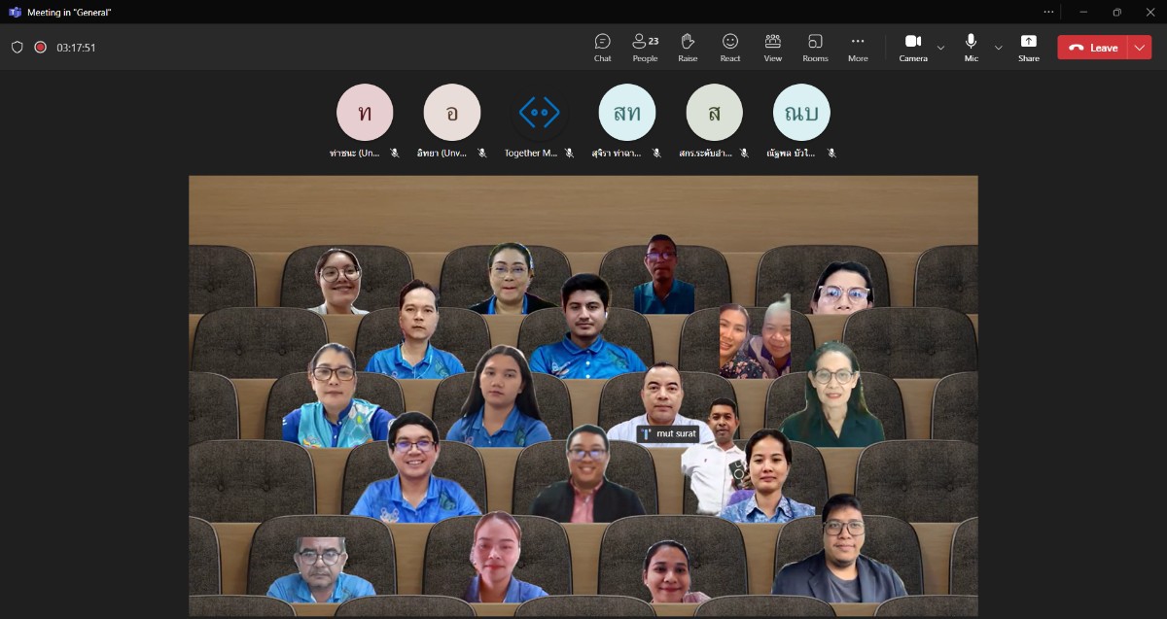Screen dimensions: 1167x619
Task: Toggle the Mic mute state
Action: tap(971, 47)
